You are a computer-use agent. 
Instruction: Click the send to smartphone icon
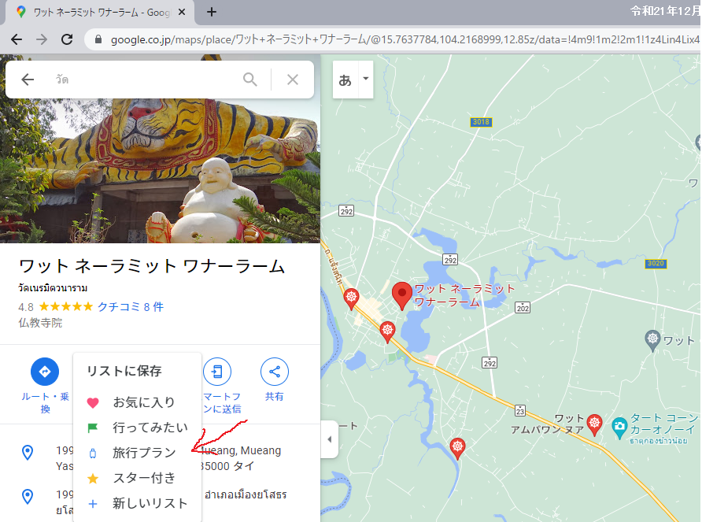pyautogui.click(x=217, y=372)
